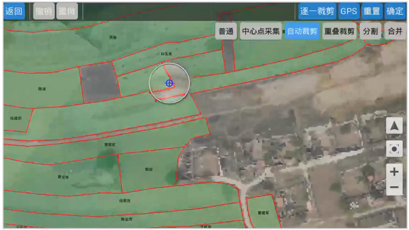Zoom in with the plus icon
The image size is (409, 230).
coord(394,172)
